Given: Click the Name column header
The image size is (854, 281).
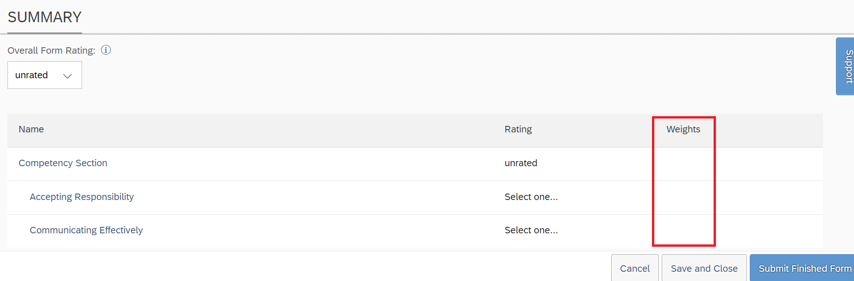Looking at the screenshot, I should (x=31, y=129).
